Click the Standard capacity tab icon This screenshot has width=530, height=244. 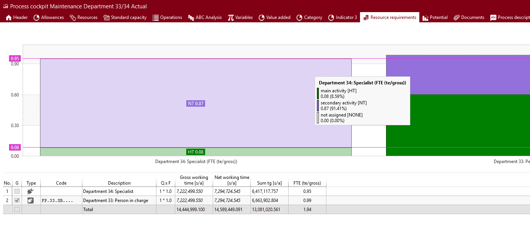pyautogui.click(x=107, y=17)
